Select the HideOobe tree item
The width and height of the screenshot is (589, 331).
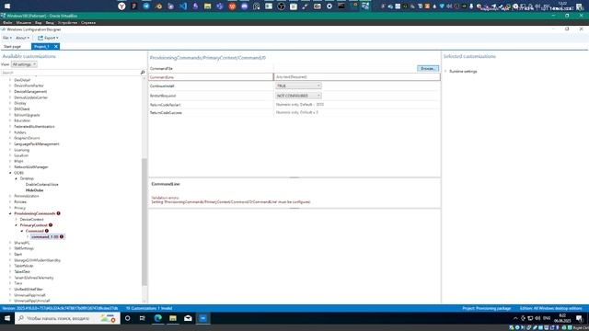[x=35, y=190]
